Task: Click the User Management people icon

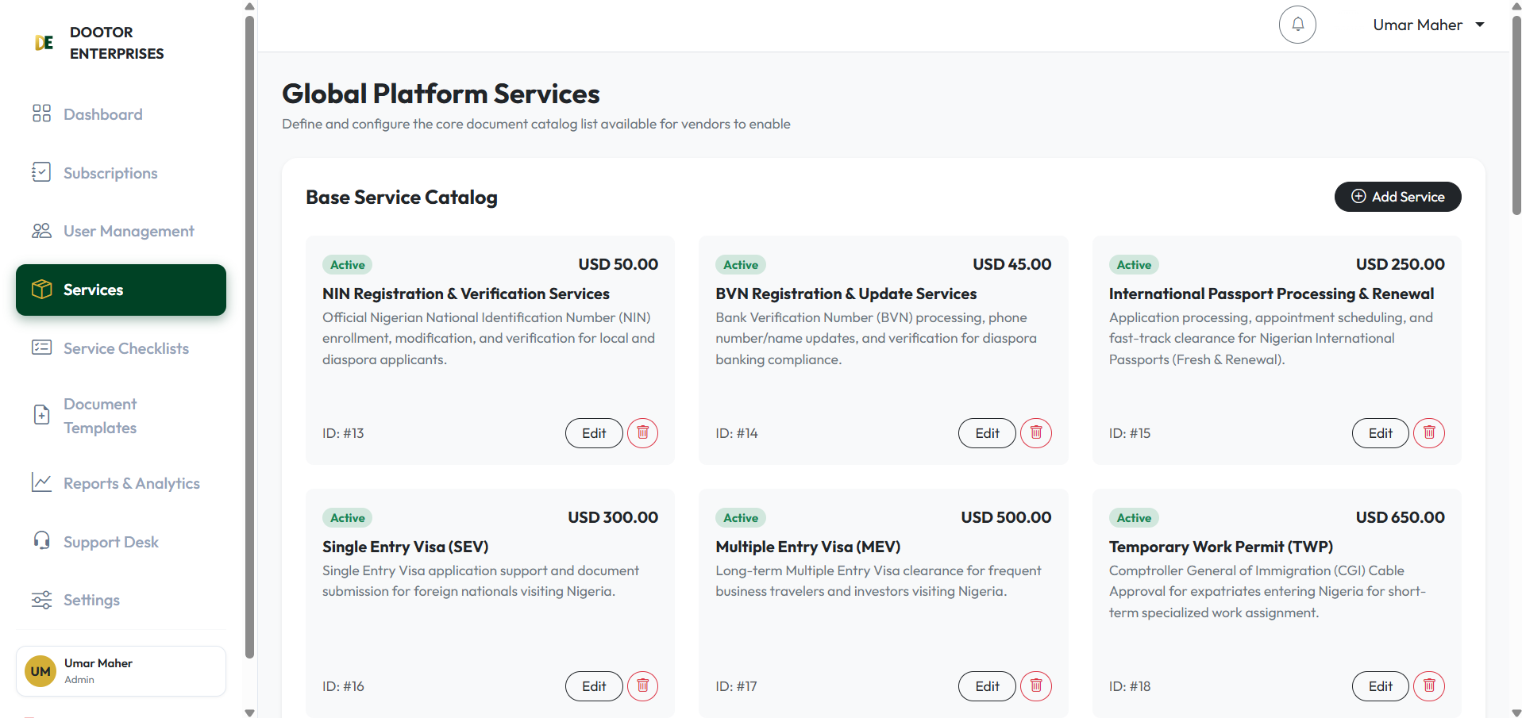Action: pyautogui.click(x=41, y=231)
